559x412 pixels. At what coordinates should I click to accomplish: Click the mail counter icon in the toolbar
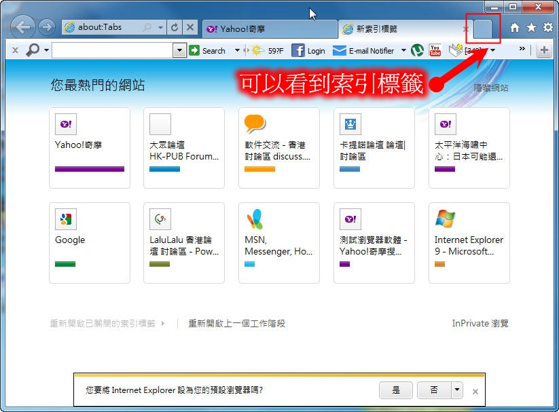pos(455,50)
